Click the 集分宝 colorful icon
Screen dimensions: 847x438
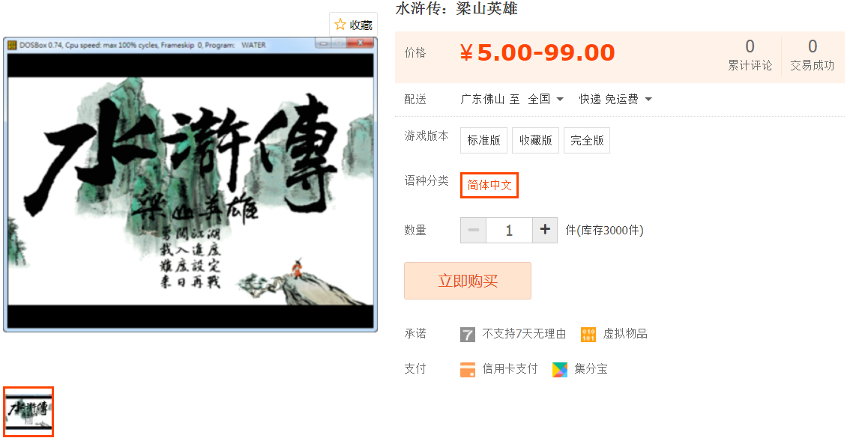point(560,370)
